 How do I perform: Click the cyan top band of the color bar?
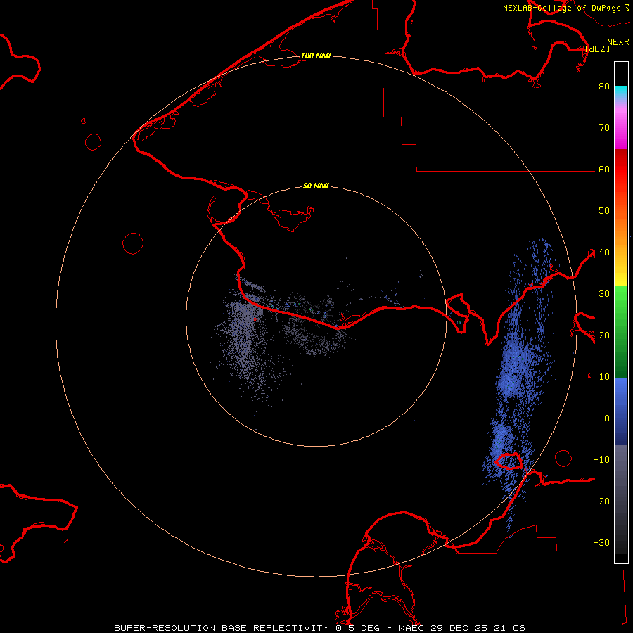point(621,91)
